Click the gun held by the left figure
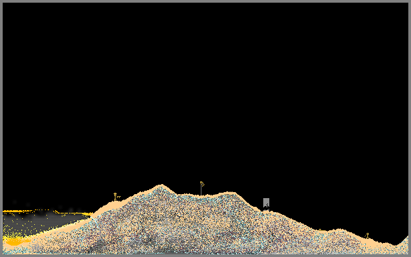 (119, 196)
